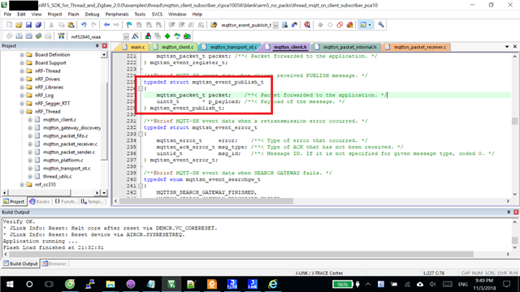Collapse code fold at line 241
This screenshot has width=520, height=292.
click(141, 186)
